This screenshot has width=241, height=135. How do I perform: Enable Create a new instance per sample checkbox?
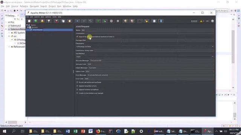[x=77, y=93]
